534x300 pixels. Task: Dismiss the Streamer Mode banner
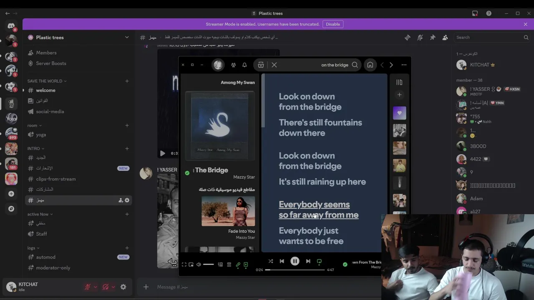click(525, 24)
